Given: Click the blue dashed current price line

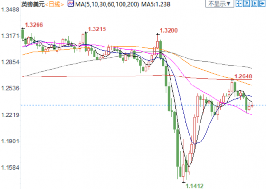Looking at the screenshot, I should coord(143,105).
